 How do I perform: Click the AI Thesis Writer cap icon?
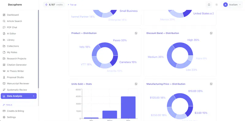point(4,71)
